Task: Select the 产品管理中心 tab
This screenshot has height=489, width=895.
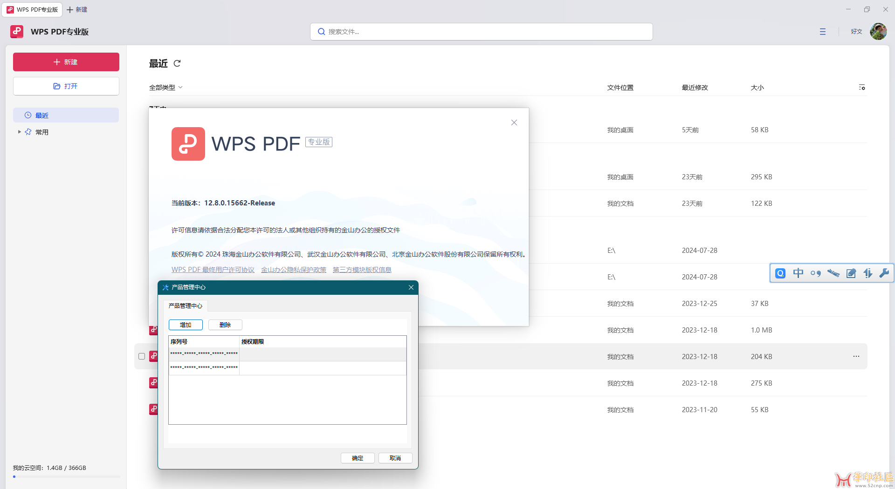Action: [x=185, y=306]
